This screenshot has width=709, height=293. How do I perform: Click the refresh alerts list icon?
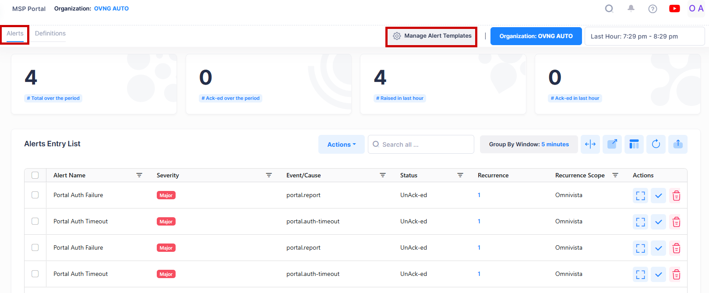(x=656, y=144)
